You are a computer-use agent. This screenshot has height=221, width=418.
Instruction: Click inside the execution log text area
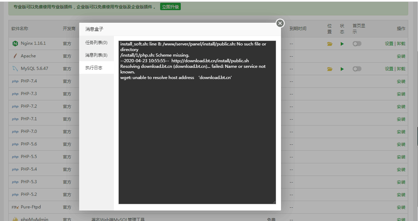coord(197,140)
